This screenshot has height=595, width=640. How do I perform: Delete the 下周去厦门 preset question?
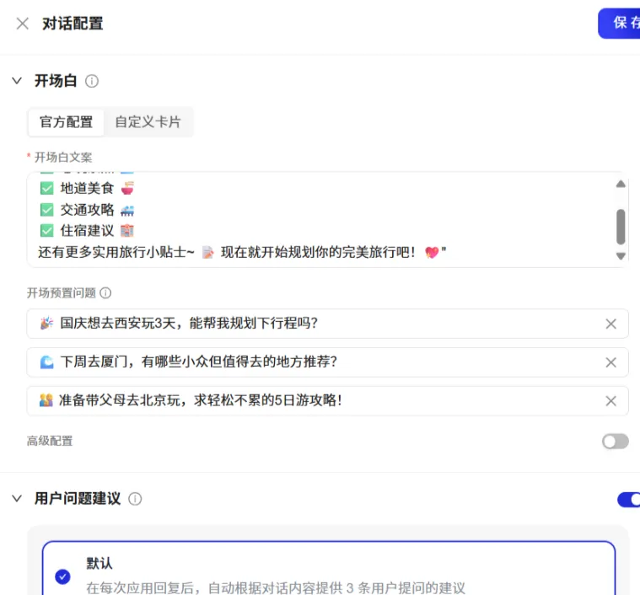pos(611,362)
